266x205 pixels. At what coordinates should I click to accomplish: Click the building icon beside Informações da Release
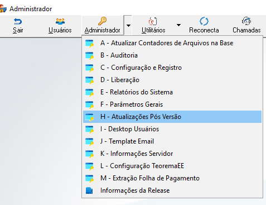point(89,190)
